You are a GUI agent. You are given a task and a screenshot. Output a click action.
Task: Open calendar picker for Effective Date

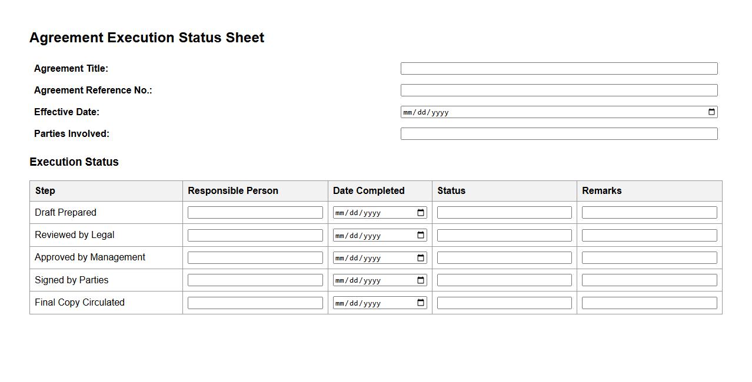click(x=711, y=112)
